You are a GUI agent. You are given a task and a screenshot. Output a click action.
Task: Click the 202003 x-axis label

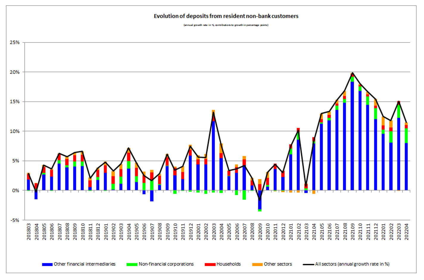(213, 232)
